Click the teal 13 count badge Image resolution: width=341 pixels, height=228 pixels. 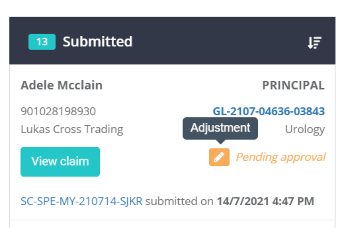(42, 42)
